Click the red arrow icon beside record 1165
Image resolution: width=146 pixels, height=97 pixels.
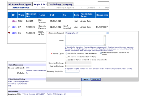pos(9,33)
